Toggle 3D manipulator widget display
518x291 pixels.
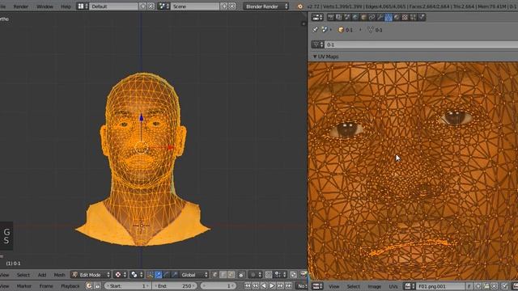pyautogui.click(x=150, y=275)
